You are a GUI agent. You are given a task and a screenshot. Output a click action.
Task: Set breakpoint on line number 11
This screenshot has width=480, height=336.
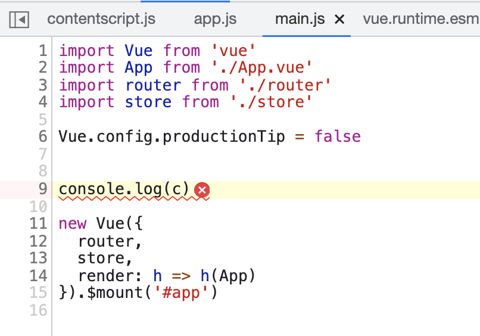[38, 223]
